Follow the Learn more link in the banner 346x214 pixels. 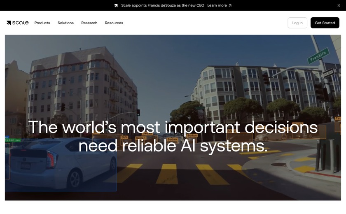219,5
